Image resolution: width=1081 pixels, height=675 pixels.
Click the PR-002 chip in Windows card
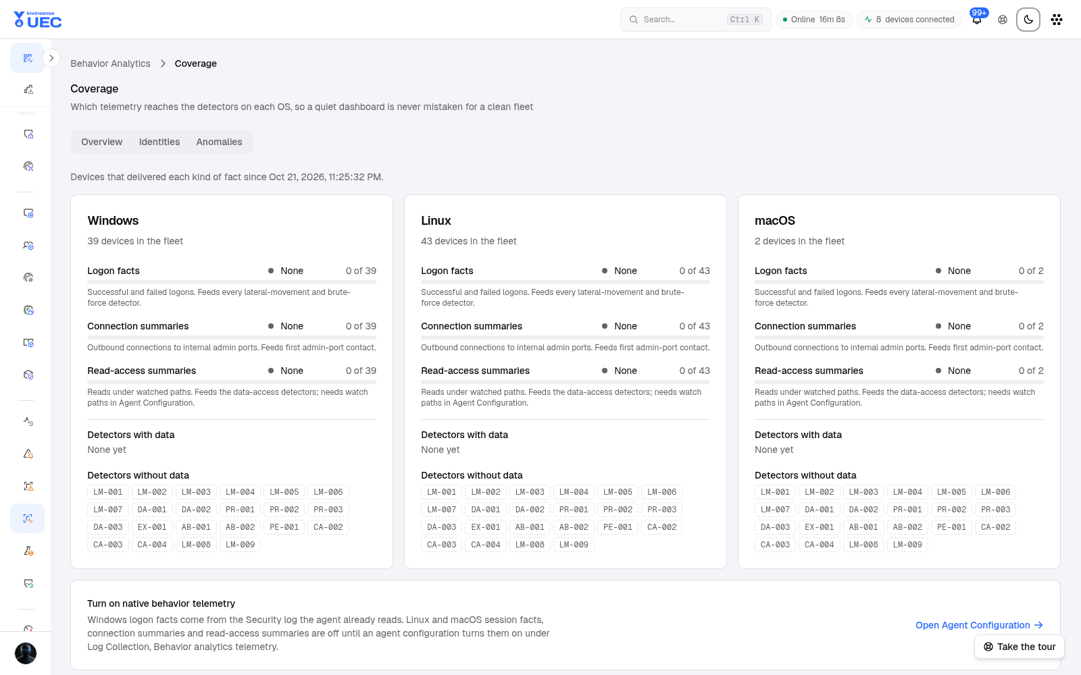[x=284, y=510]
